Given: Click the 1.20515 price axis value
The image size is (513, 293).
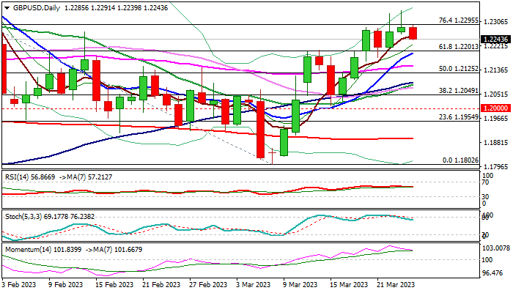Looking at the screenshot, I should (495, 94).
